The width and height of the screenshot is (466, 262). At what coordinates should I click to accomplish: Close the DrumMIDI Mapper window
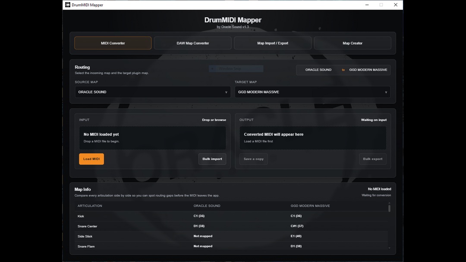[x=396, y=5]
